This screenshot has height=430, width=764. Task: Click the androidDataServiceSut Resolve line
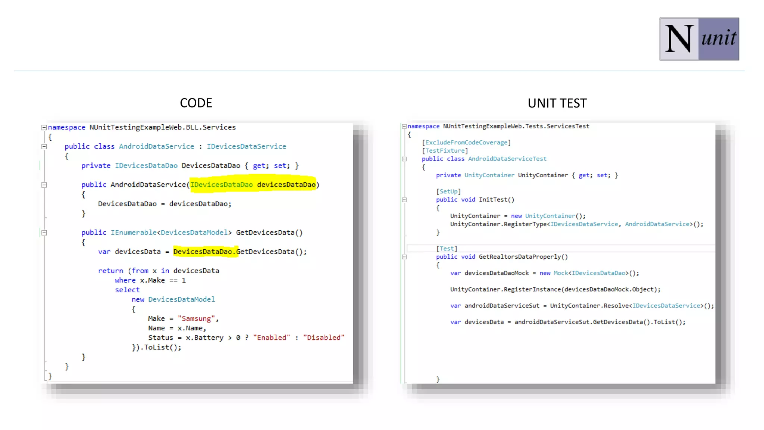pyautogui.click(x=582, y=306)
